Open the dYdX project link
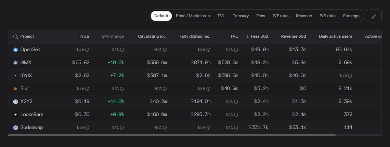This screenshot has width=390, height=147. (26, 76)
